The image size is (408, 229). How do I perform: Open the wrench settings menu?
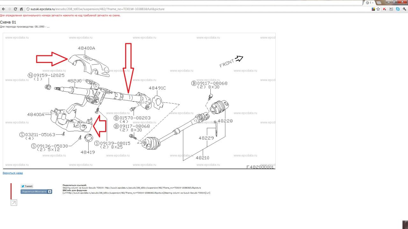(x=404, y=9)
